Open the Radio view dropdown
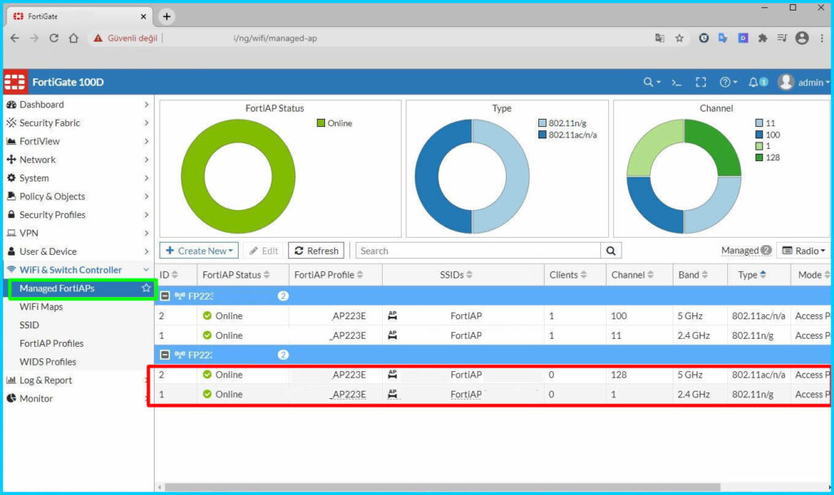This screenshot has width=834, height=495. [803, 251]
